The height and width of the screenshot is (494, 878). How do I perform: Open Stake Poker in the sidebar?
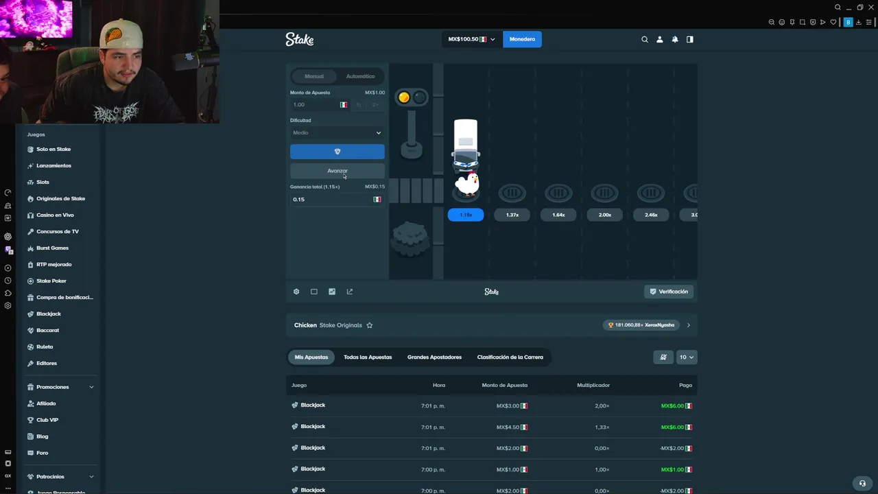click(51, 281)
